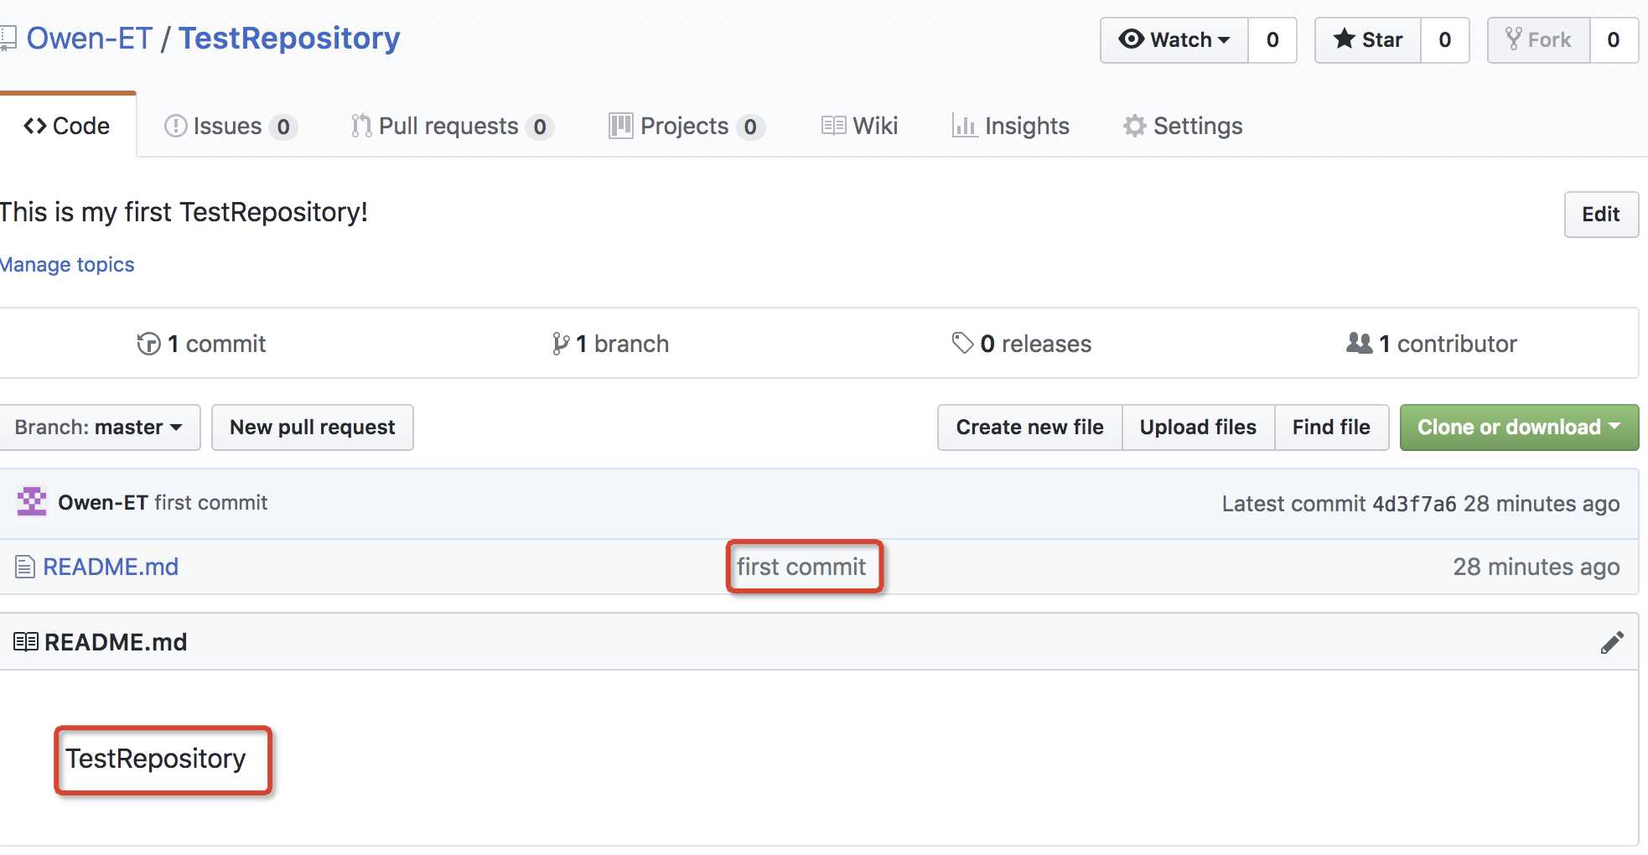Click the TestRepository heading in README content
Screen dimensions: 1648x855
click(x=156, y=759)
